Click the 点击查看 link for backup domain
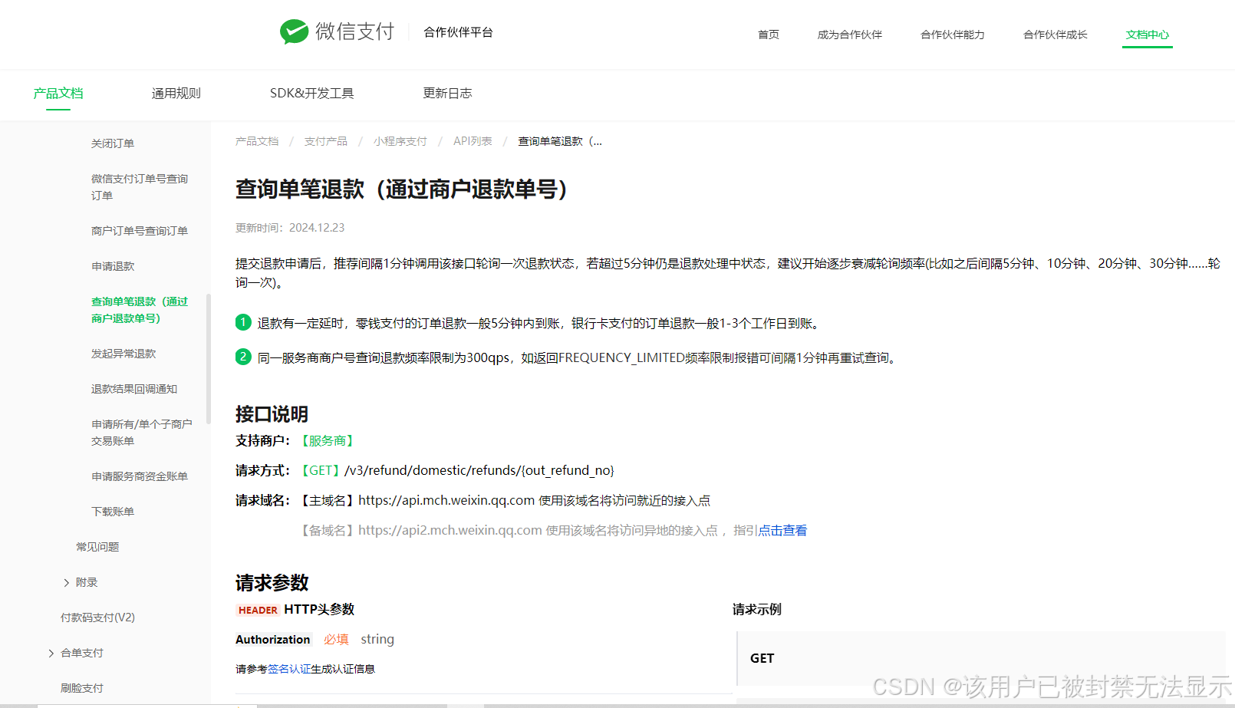The width and height of the screenshot is (1235, 708). (782, 531)
